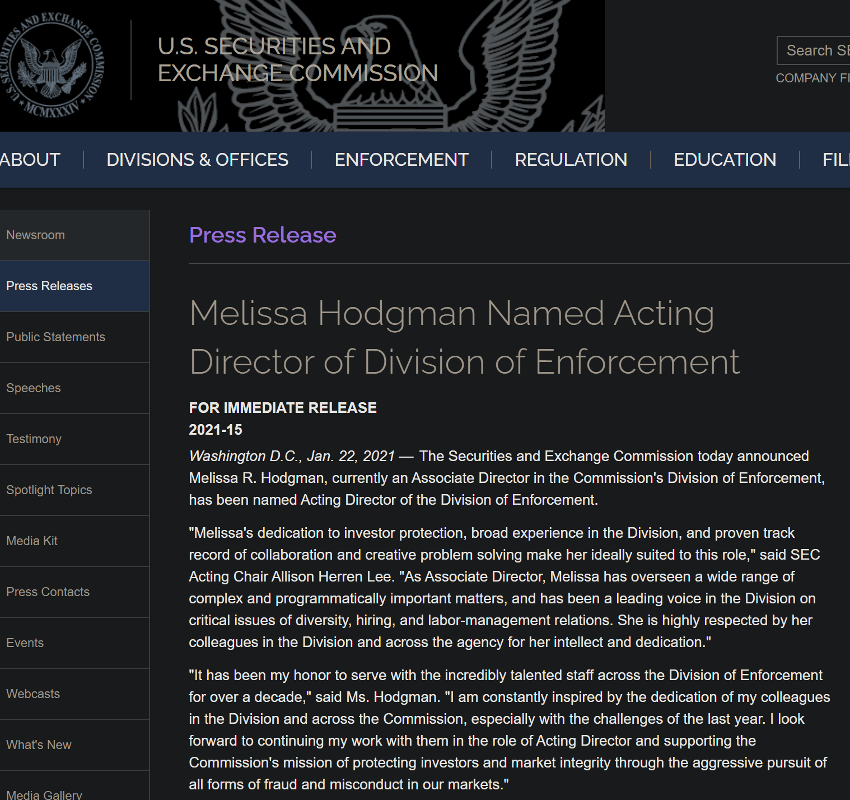This screenshot has height=800, width=850.
Task: Open Press Contacts sidebar item
Action: pos(74,592)
